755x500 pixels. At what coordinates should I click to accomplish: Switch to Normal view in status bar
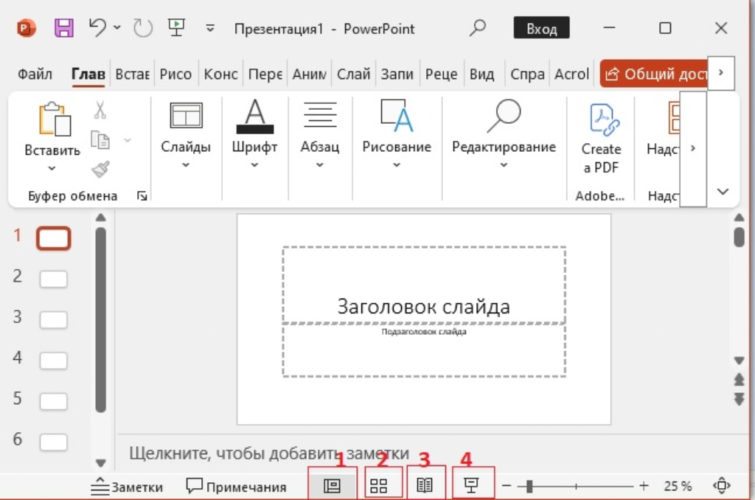coord(332,485)
